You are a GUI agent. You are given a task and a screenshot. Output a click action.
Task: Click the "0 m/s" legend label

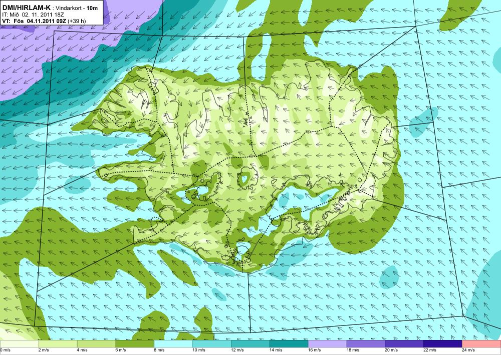[x=5, y=350]
